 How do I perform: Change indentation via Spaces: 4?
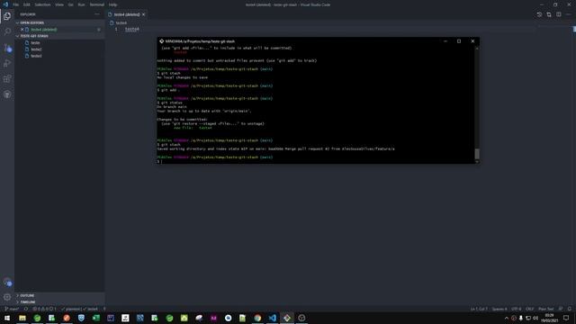click(x=499, y=309)
